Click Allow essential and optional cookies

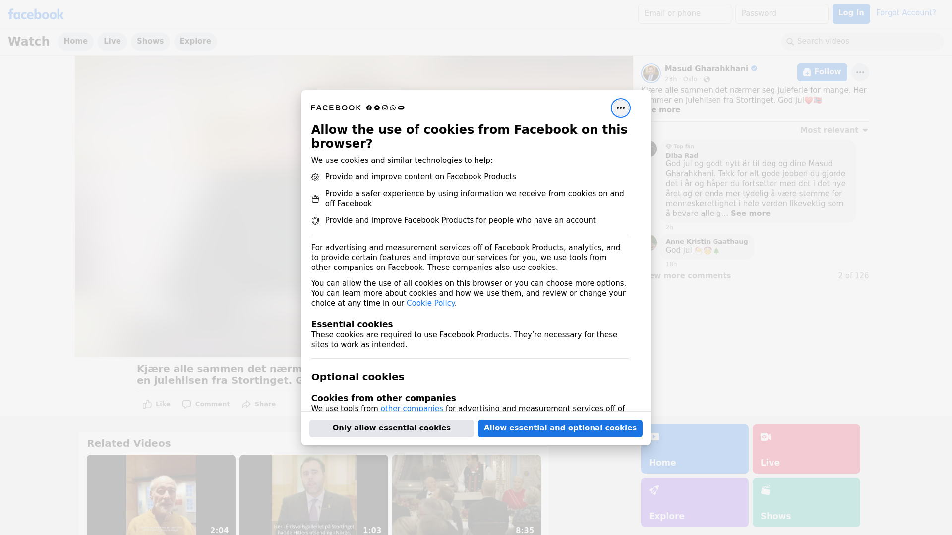pos(560,428)
